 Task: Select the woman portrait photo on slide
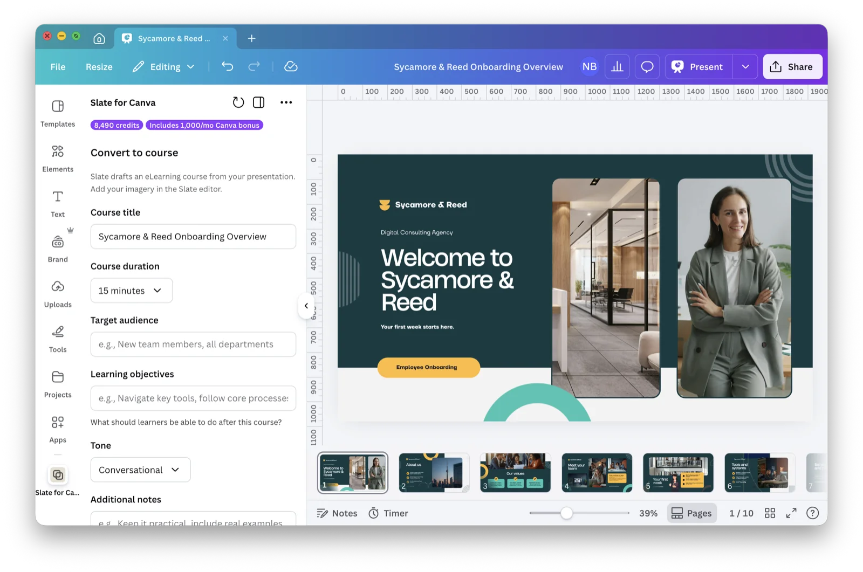coord(734,288)
